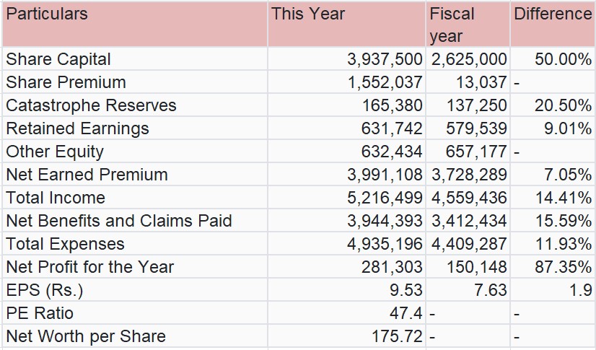The width and height of the screenshot is (596, 350).
Task: Click the Share Capital row label
Action: pos(58,59)
